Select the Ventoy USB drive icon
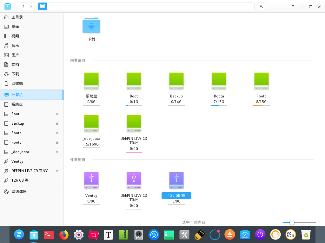The image size is (325, 243). (91, 180)
